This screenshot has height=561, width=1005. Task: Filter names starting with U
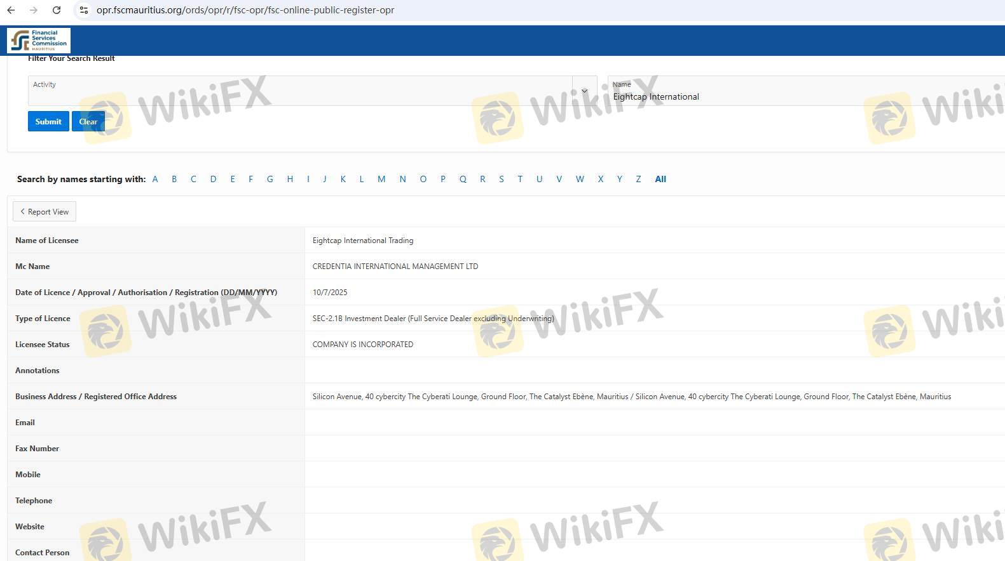click(539, 179)
